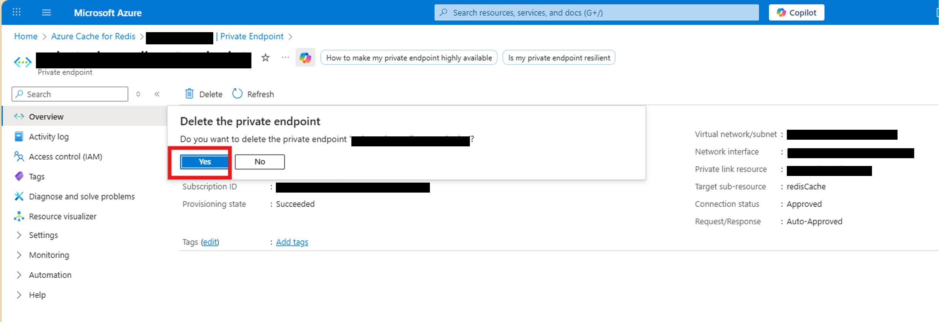Viewport: 939px width, 326px height.
Task: Go to Azure Cache for Redis breadcrumb
Action: 93,36
